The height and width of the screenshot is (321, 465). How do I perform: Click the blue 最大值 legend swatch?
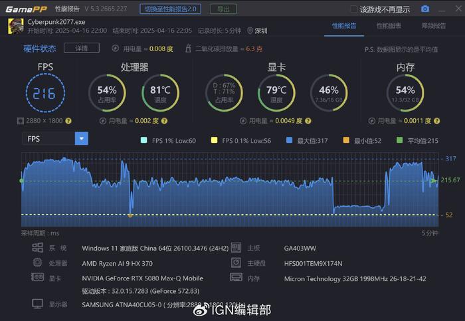click(x=289, y=140)
